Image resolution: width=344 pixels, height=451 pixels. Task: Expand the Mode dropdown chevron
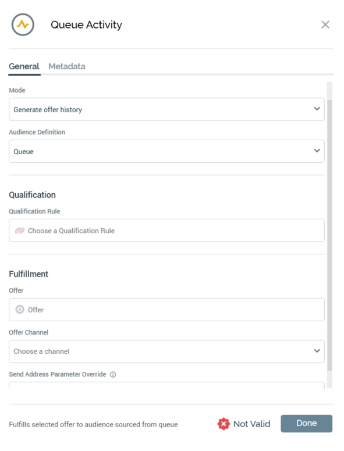[x=317, y=109]
